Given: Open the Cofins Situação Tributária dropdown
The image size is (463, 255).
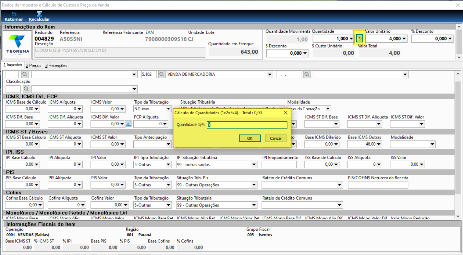Looking at the screenshot, I should click(x=254, y=205).
